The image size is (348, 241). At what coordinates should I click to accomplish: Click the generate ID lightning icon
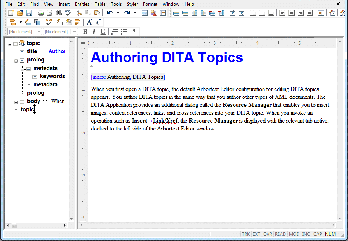(60, 22)
